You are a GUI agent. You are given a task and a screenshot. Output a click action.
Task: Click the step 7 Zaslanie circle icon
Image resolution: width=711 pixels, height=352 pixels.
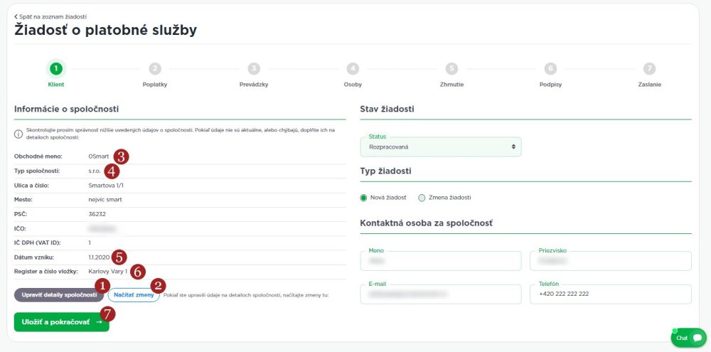(x=649, y=68)
